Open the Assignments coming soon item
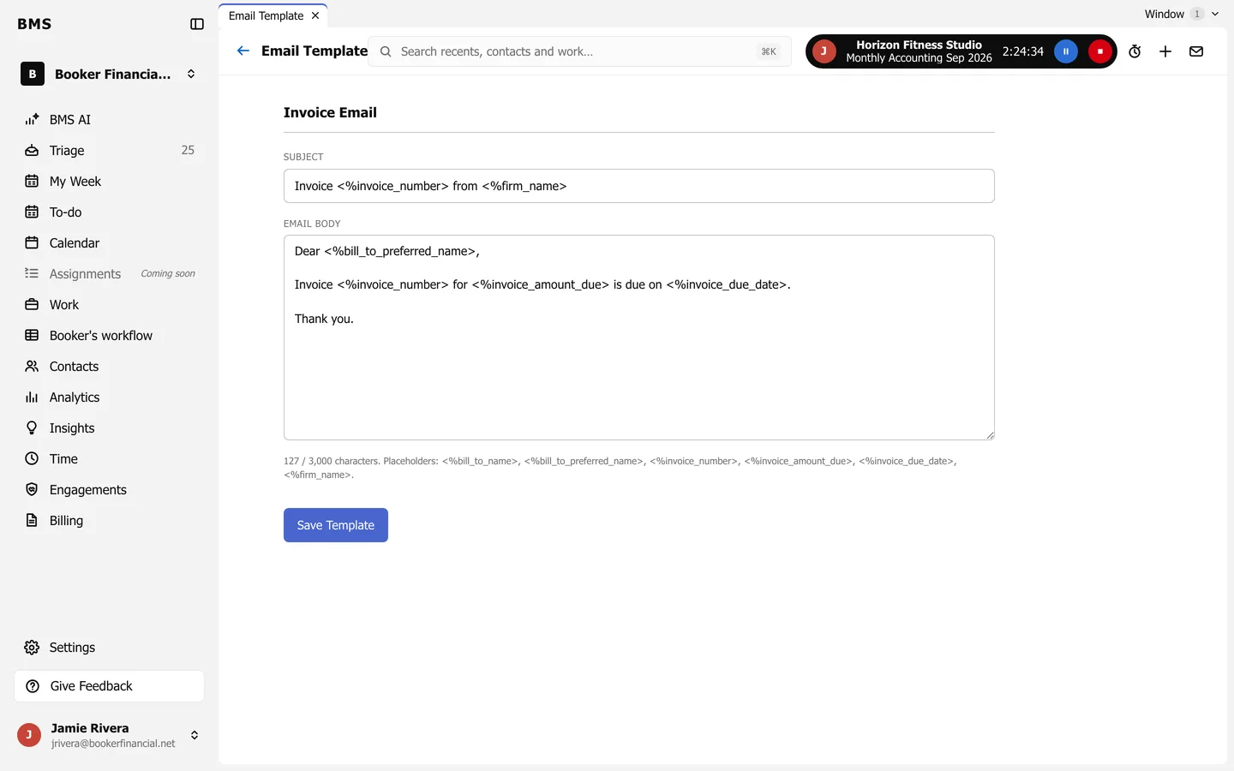Screen dimensions: 1234x771 (109, 274)
